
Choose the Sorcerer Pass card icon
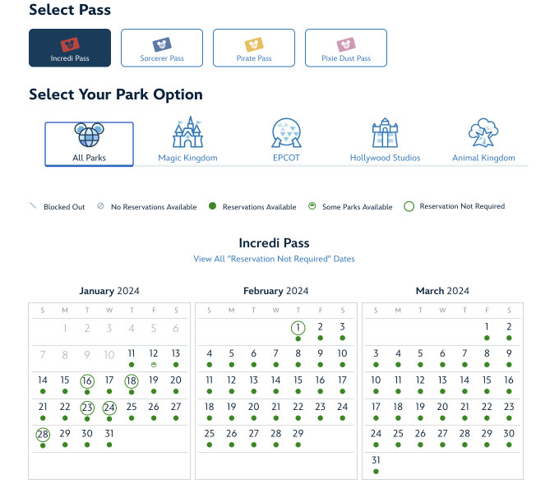coord(161,44)
